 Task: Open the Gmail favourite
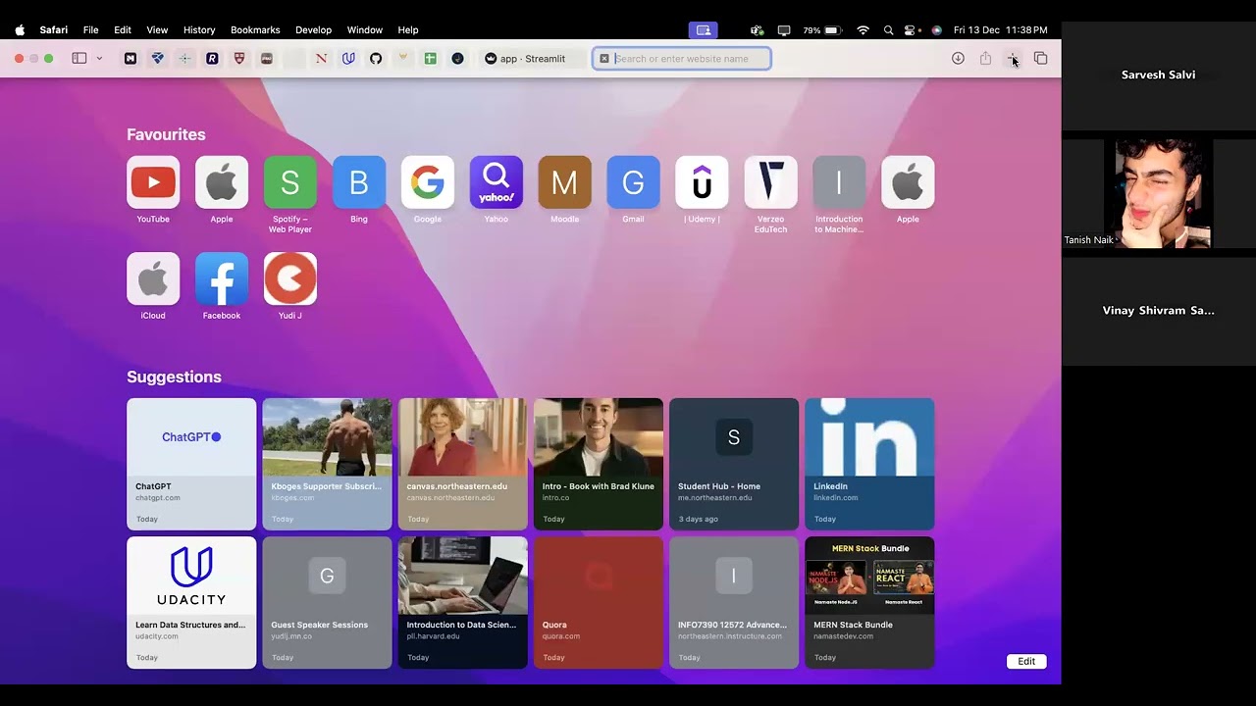click(633, 182)
